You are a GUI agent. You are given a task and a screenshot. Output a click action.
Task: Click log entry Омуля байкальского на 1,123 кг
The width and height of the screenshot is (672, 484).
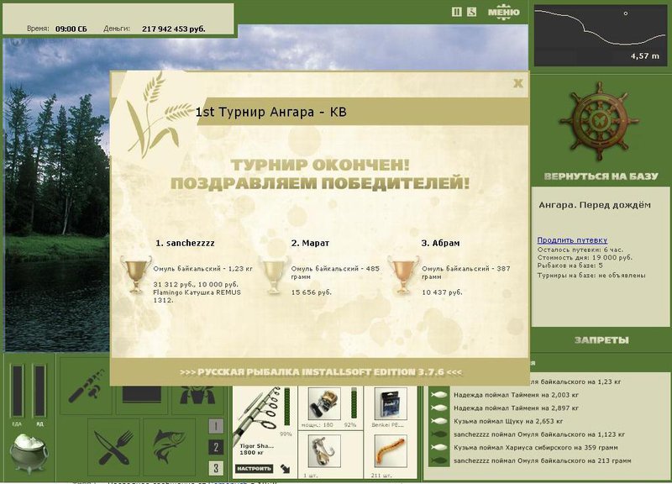[x=539, y=434]
